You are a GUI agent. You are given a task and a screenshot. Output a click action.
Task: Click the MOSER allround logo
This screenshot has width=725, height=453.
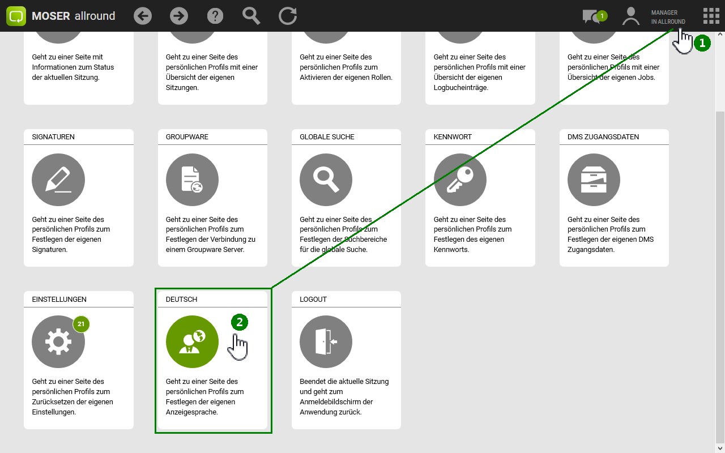coord(61,16)
